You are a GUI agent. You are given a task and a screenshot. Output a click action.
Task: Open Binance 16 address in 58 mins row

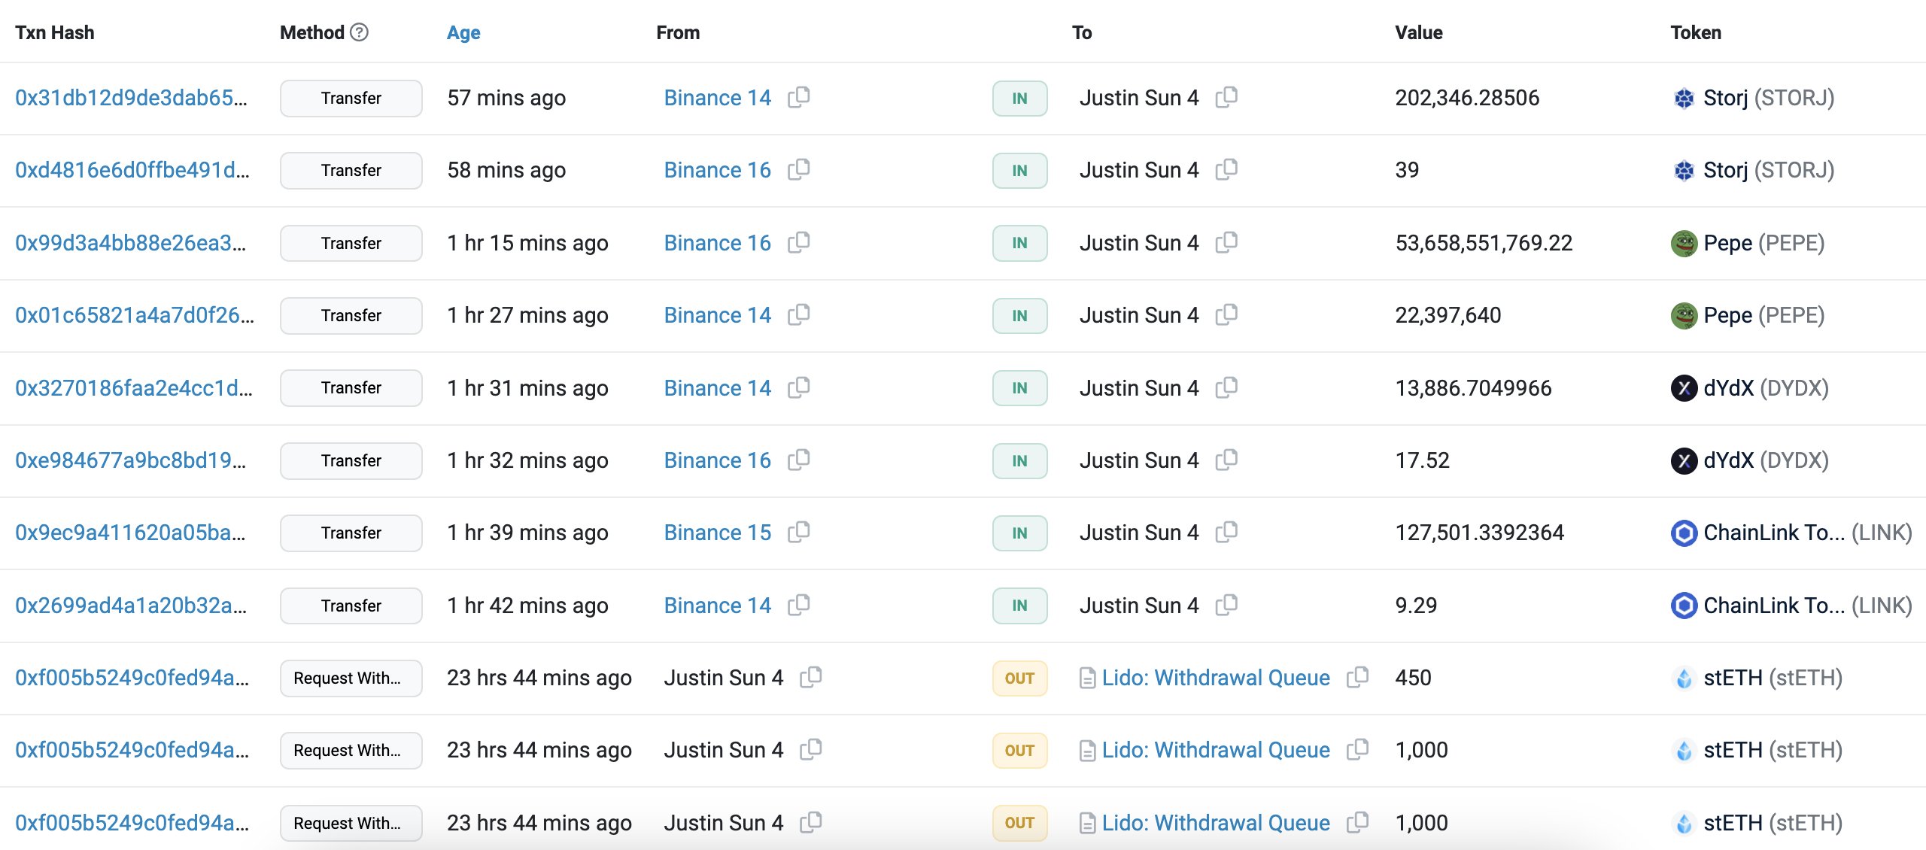pos(717,170)
